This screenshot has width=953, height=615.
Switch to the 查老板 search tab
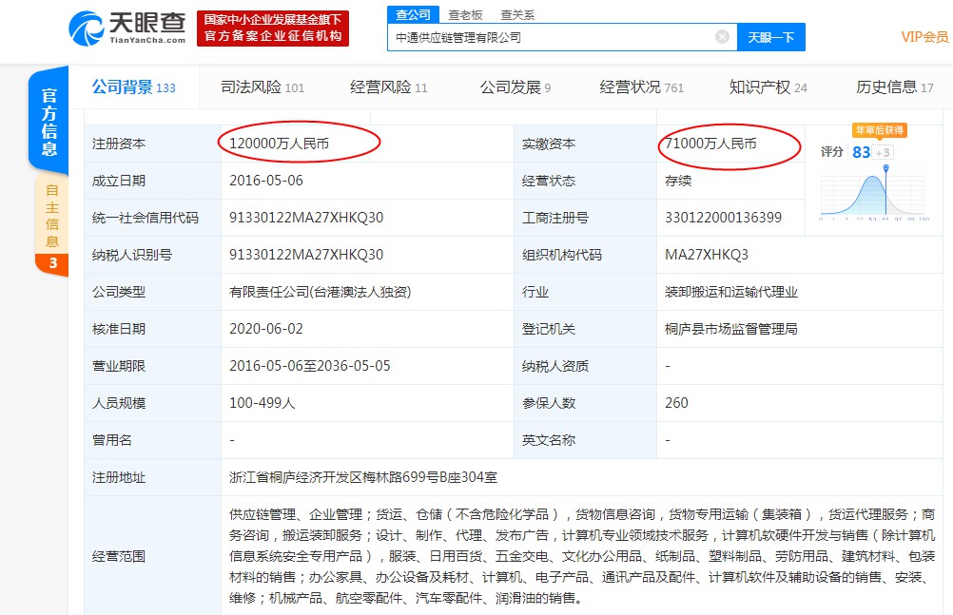465,14
